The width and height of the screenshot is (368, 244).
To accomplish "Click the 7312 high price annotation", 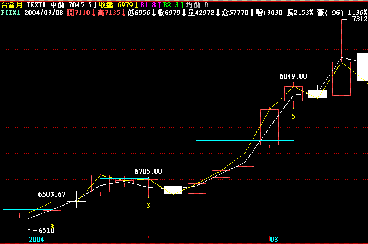I will point(359,19).
